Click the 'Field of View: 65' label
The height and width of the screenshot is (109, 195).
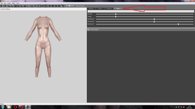pyautogui.click(x=80, y=6)
